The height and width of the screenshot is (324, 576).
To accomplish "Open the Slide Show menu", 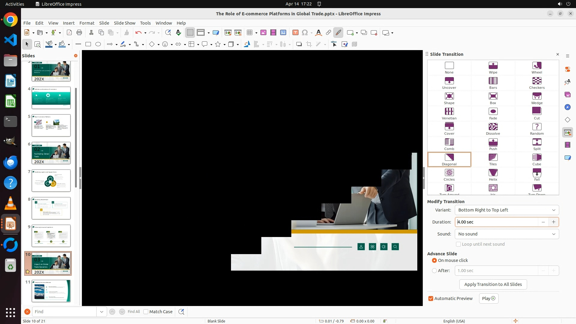I will click(124, 23).
